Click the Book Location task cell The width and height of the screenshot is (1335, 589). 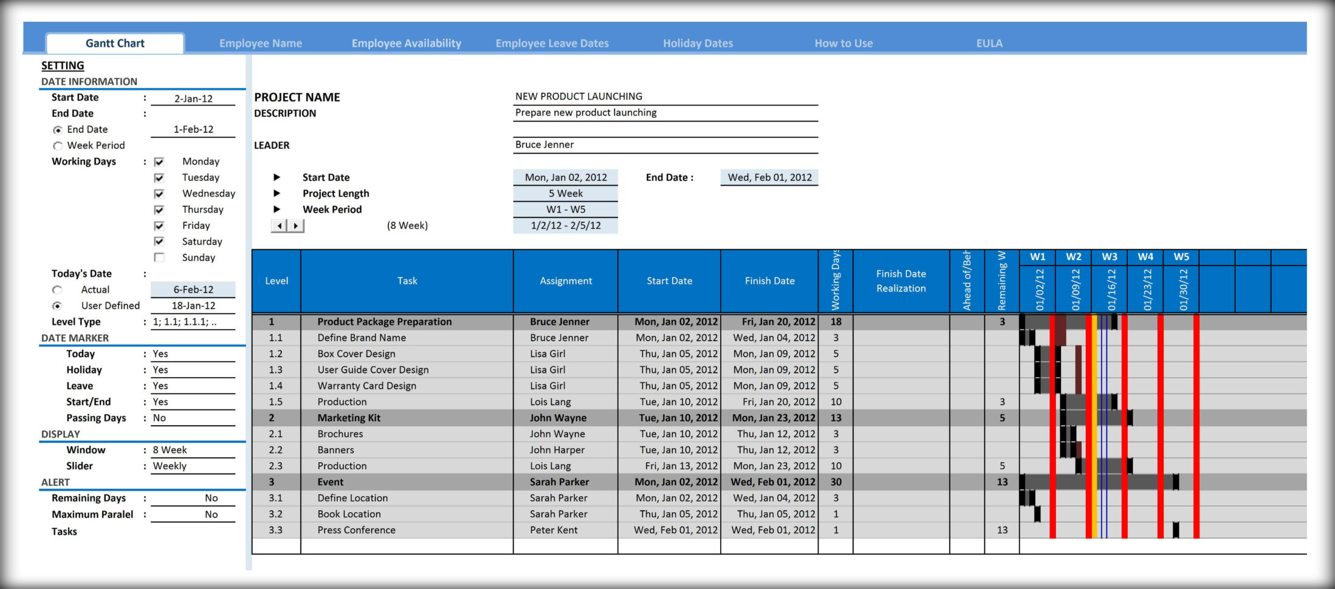point(407,514)
